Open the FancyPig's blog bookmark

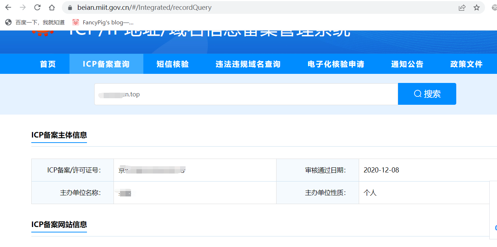[x=103, y=23]
